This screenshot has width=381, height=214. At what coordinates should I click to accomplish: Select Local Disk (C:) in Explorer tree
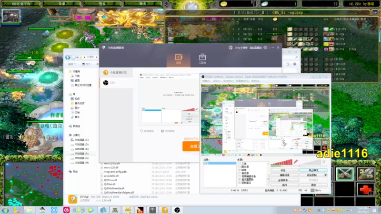[80, 140]
